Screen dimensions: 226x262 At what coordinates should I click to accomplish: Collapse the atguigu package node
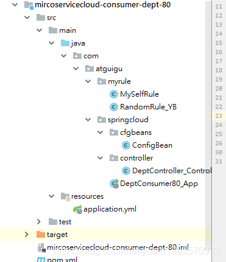click(x=76, y=69)
